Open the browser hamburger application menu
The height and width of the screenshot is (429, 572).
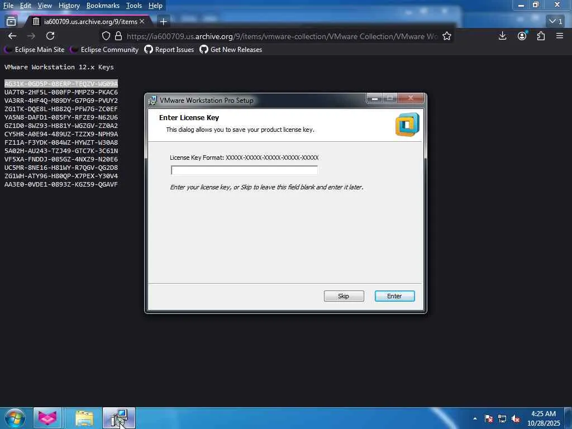(560, 36)
